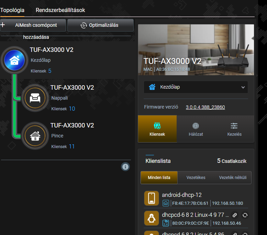Select MAC address 80:0C:F9:0C:CF:9E
Viewport: 267px width, 235px height.
pos(191,223)
